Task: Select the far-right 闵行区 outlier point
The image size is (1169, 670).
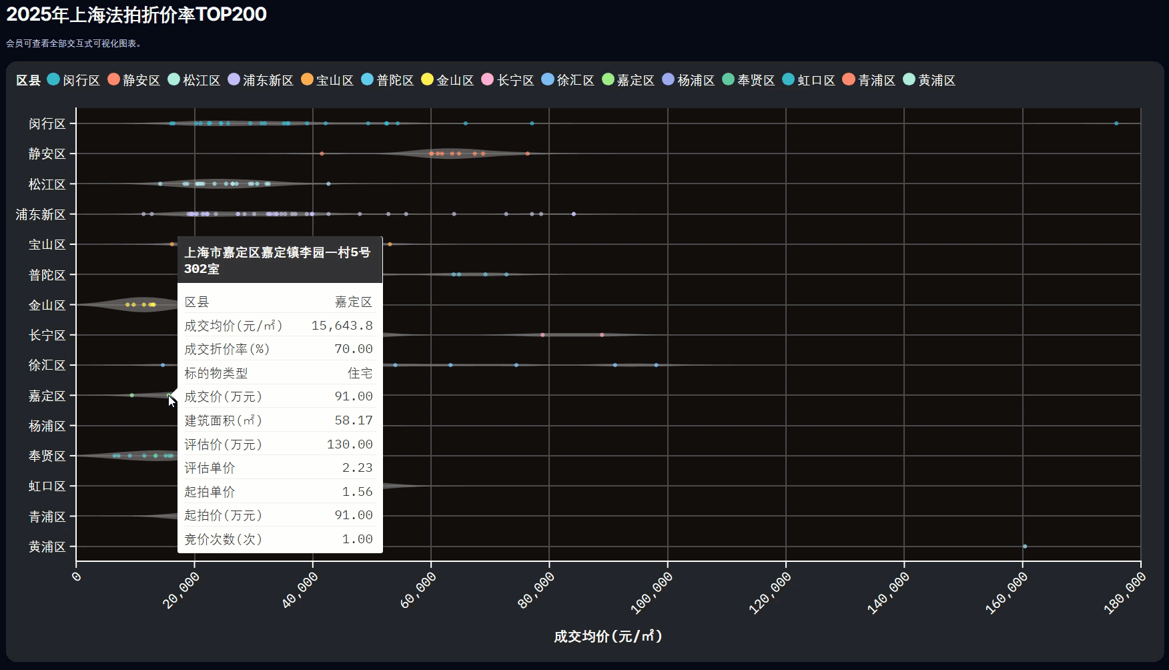Action: point(1116,123)
